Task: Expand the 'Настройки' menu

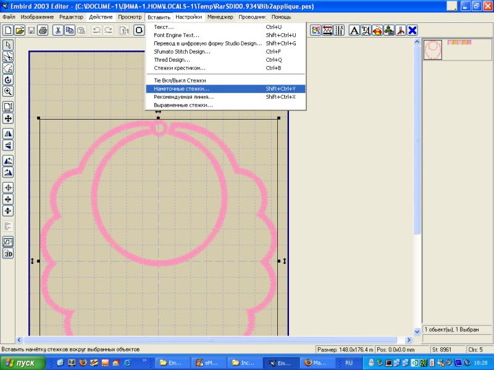Action: 188,17
